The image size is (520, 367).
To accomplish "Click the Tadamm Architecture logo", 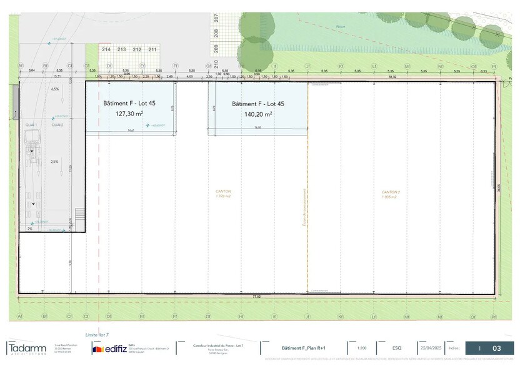I will tap(28, 348).
